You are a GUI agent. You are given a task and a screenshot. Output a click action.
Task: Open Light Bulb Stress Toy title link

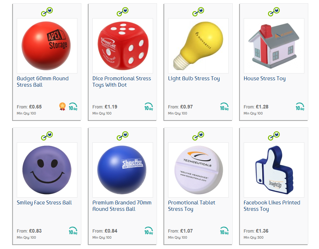coord(194,78)
